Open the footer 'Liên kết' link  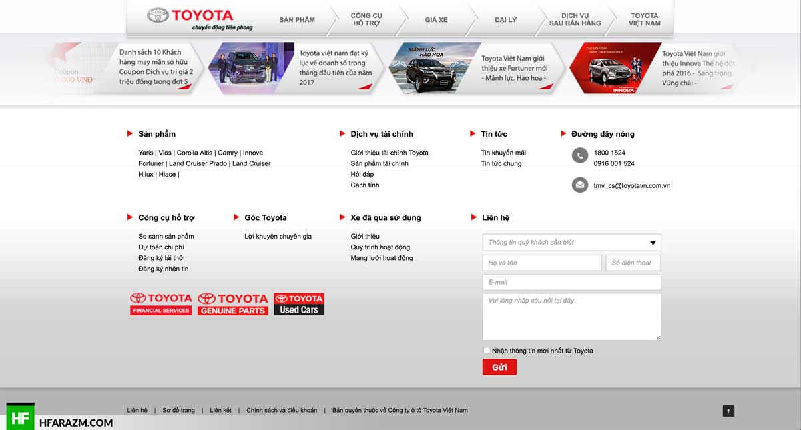coord(220,410)
